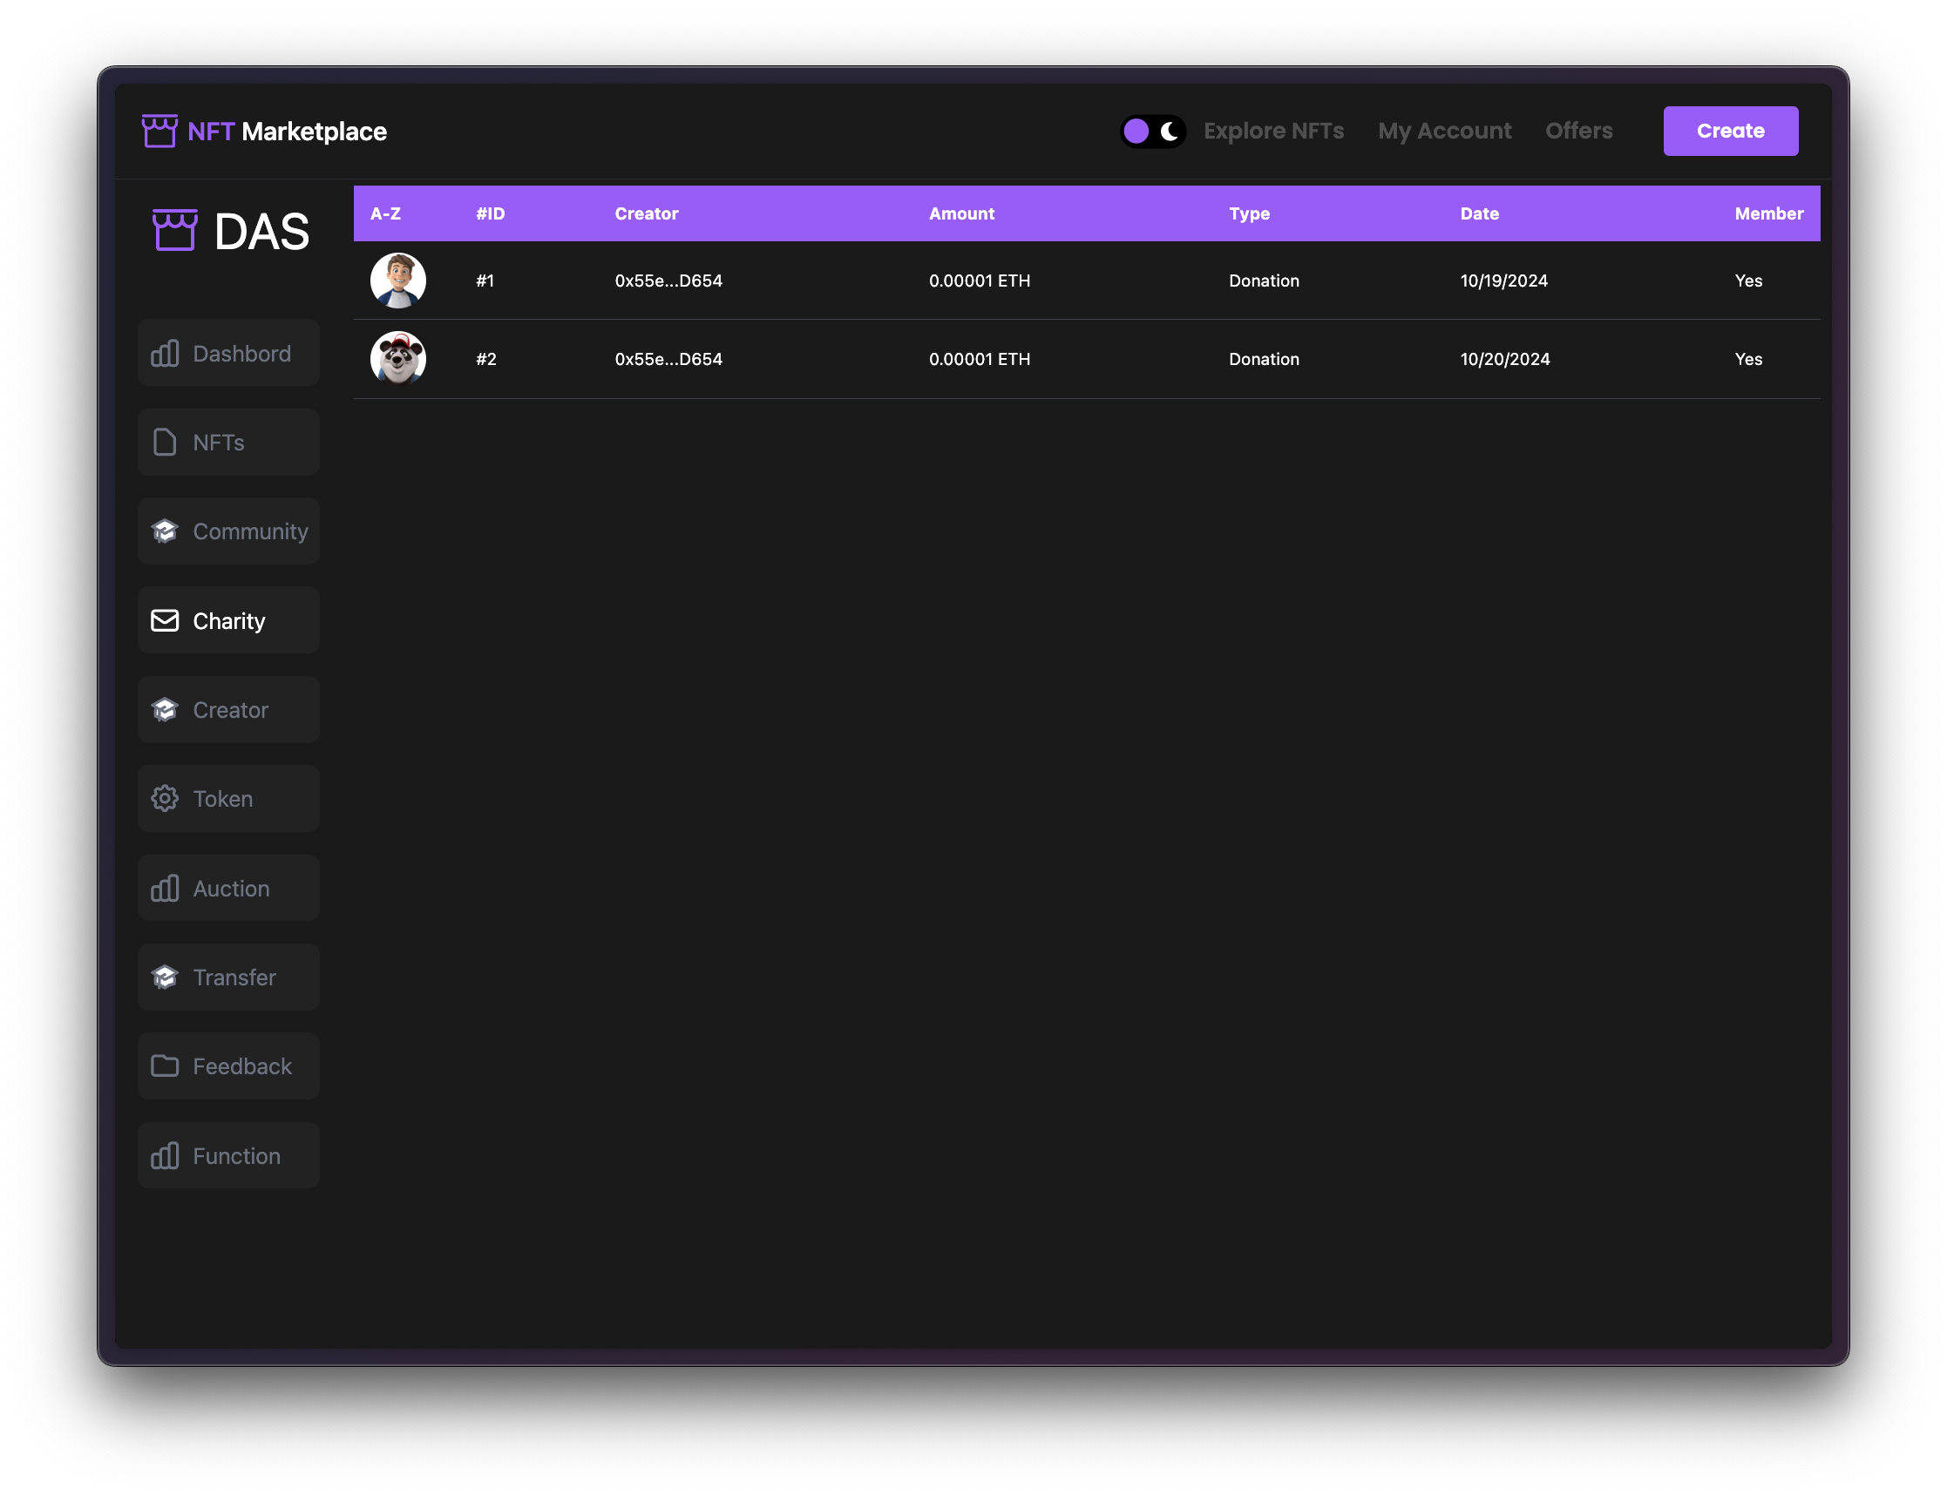Open the My Account link

(x=1444, y=131)
